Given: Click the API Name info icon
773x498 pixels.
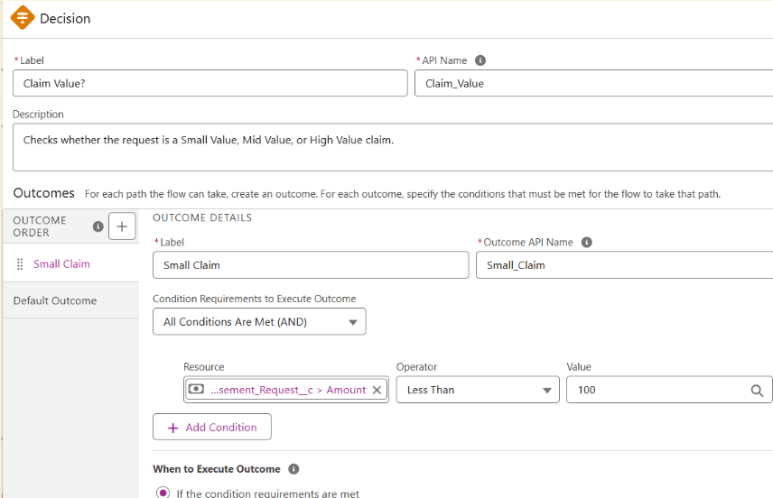Looking at the screenshot, I should point(480,60).
